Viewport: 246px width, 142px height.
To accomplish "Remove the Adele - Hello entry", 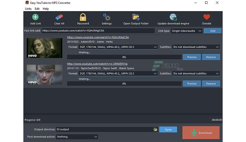I will pos(211,57).
